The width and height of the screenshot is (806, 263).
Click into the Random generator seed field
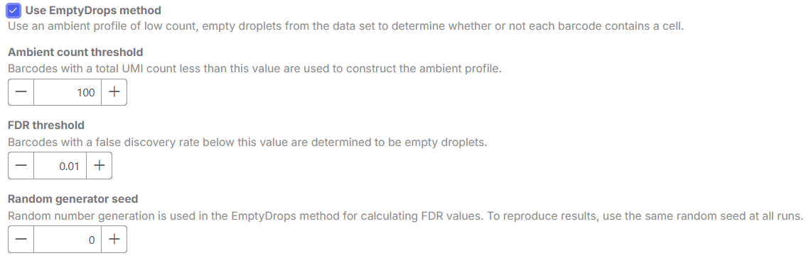(x=68, y=240)
